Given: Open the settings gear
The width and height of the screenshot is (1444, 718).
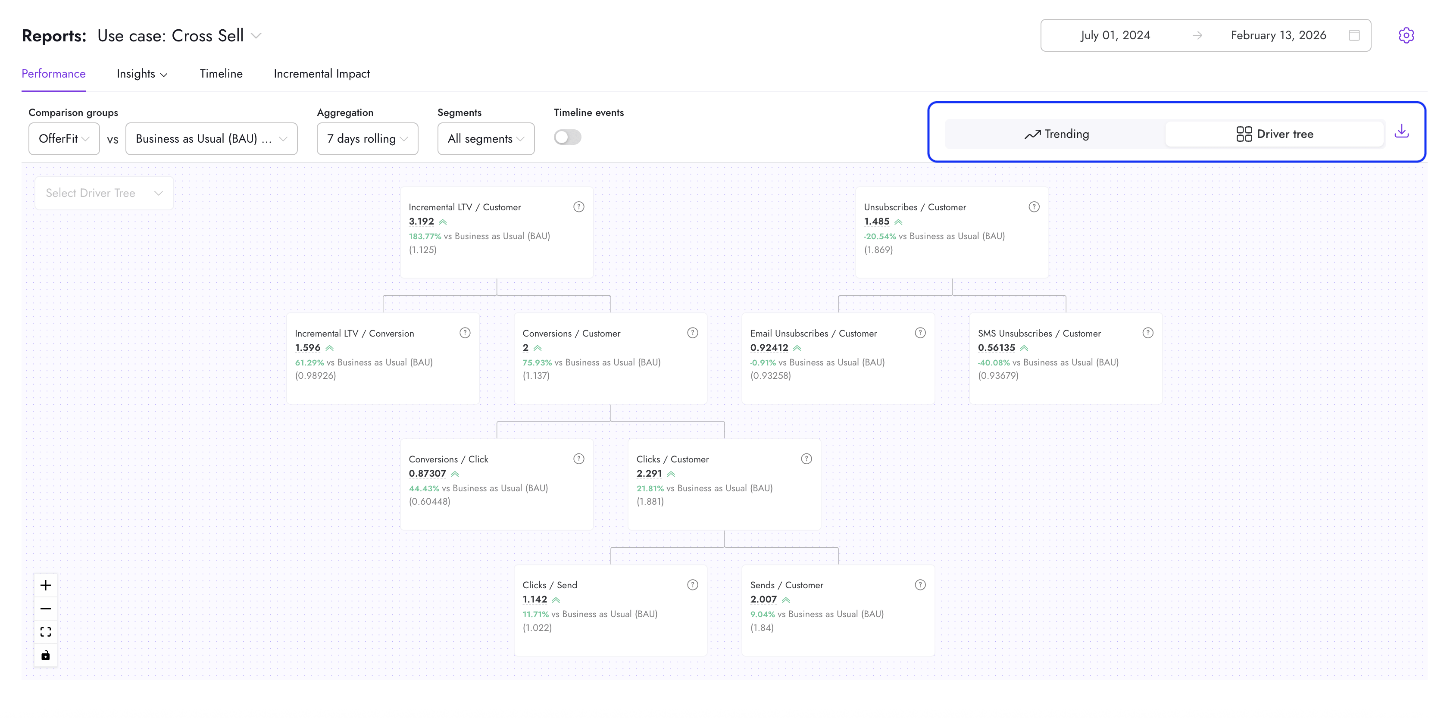Looking at the screenshot, I should 1407,35.
